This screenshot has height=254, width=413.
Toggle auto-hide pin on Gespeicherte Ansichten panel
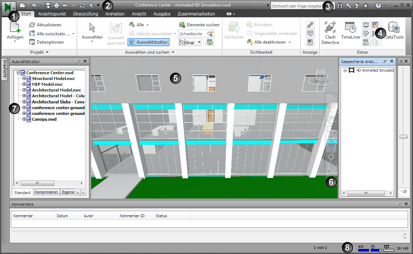(x=384, y=61)
